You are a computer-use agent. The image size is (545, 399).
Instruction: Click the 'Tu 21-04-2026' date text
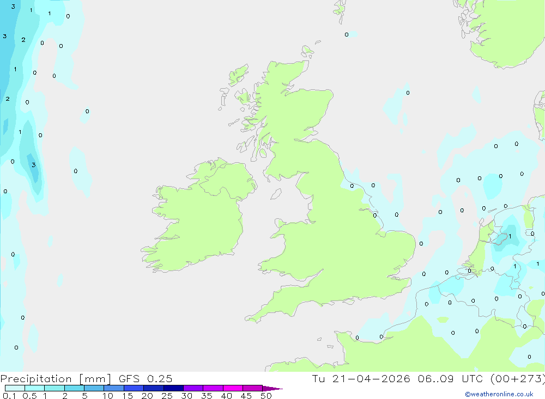coord(361,379)
